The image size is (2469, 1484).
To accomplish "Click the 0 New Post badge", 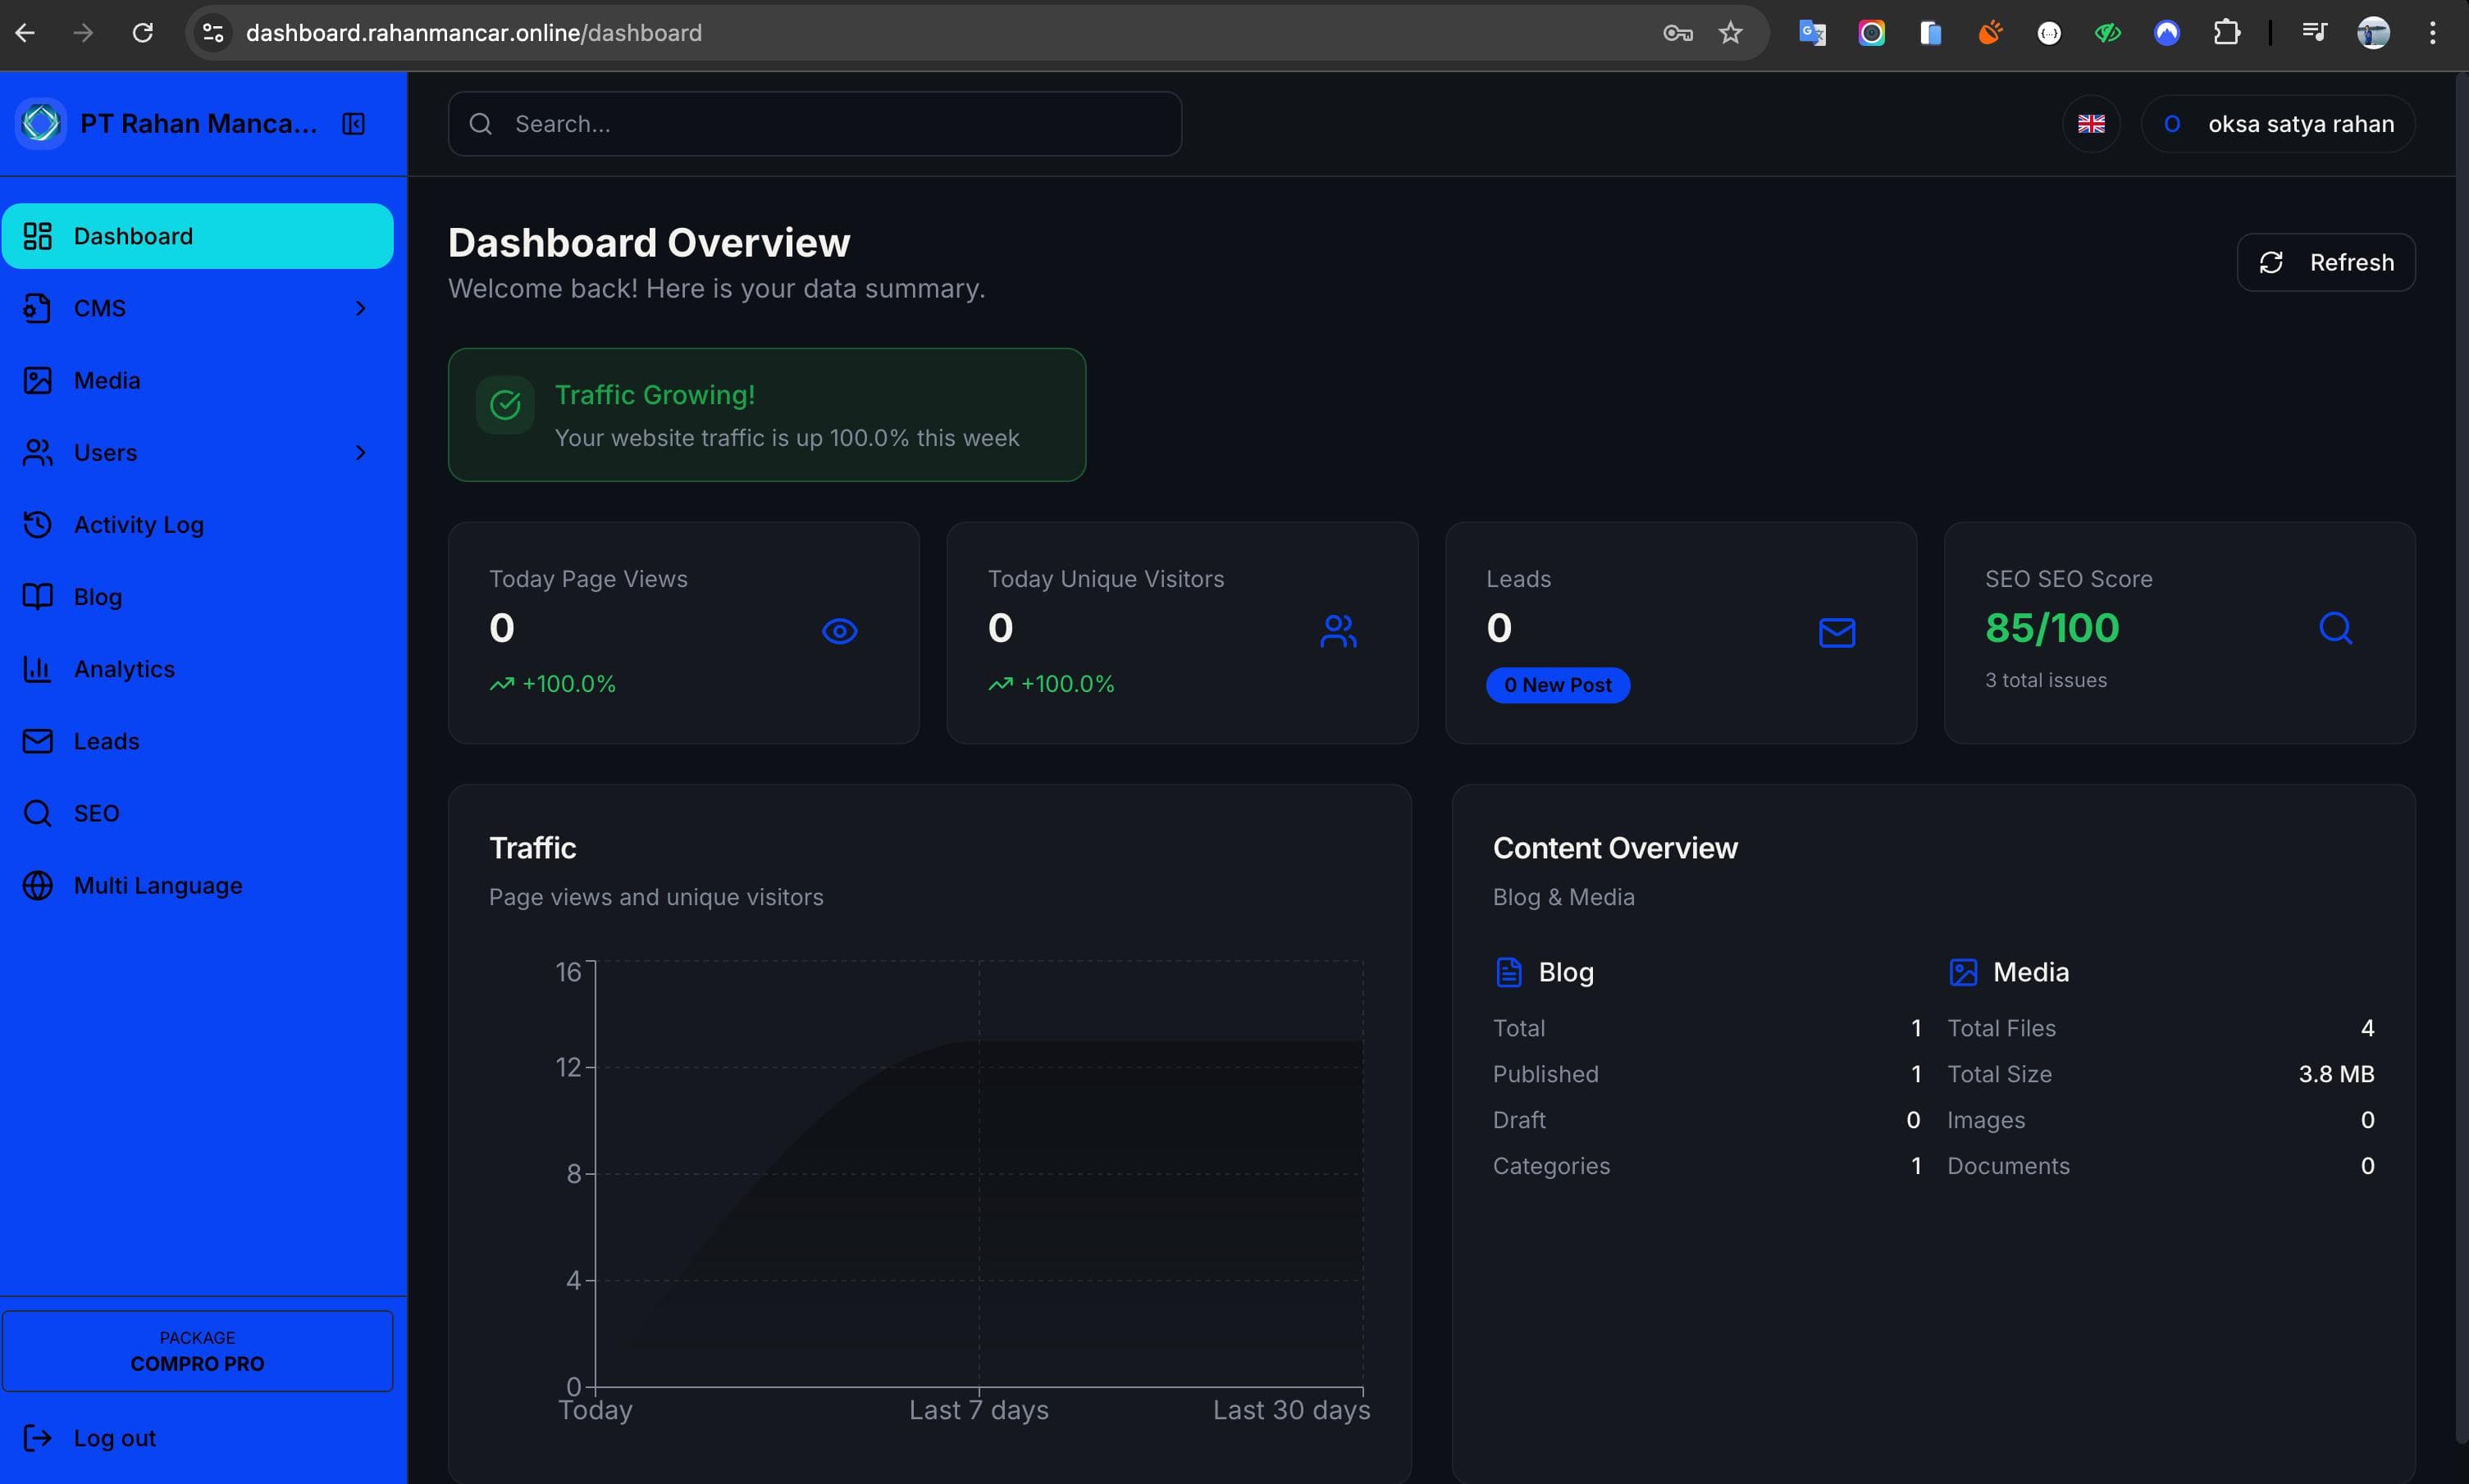I will click(x=1557, y=685).
